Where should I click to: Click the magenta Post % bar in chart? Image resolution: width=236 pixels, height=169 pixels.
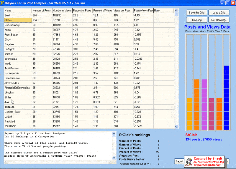(x=212, y=114)
